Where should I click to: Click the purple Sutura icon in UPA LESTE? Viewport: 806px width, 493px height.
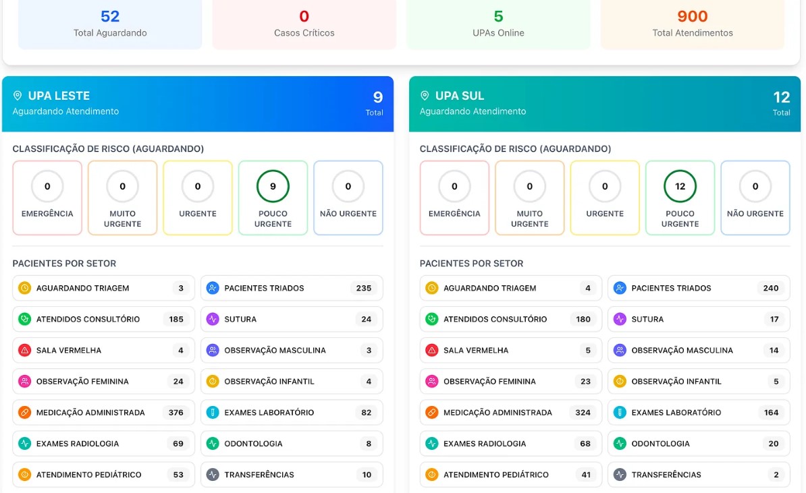pos(213,319)
